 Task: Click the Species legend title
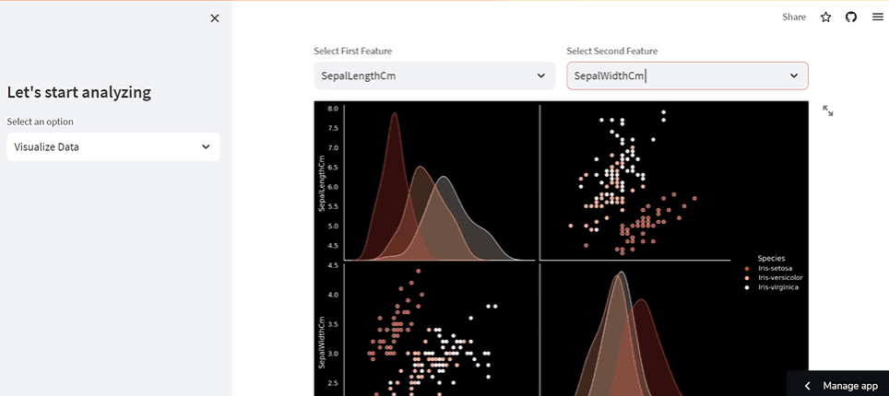771,259
